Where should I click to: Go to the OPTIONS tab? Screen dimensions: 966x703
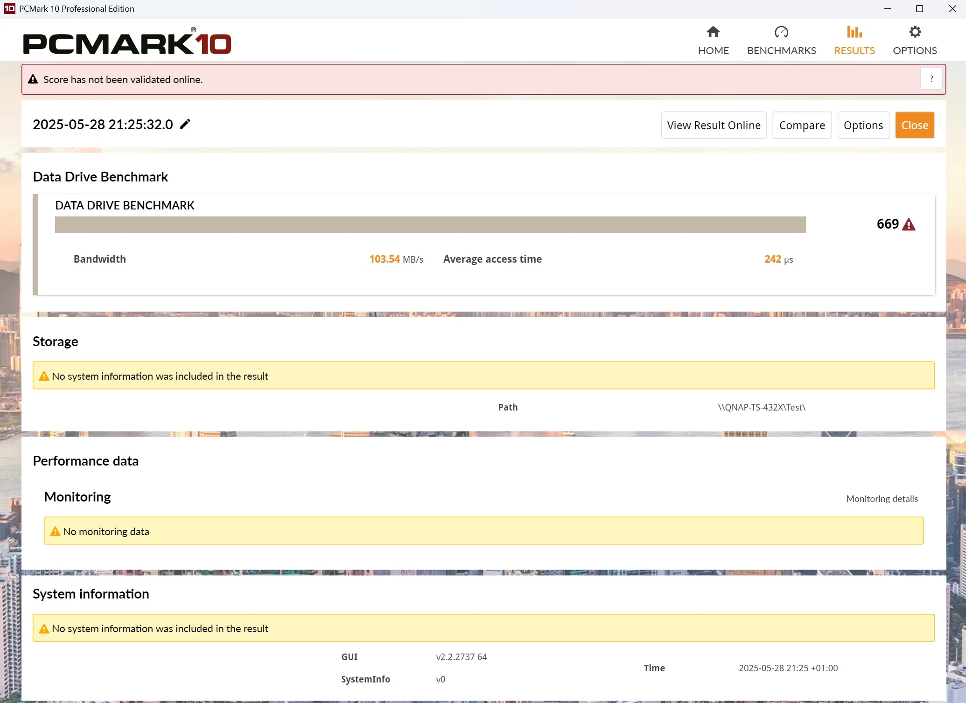click(915, 41)
